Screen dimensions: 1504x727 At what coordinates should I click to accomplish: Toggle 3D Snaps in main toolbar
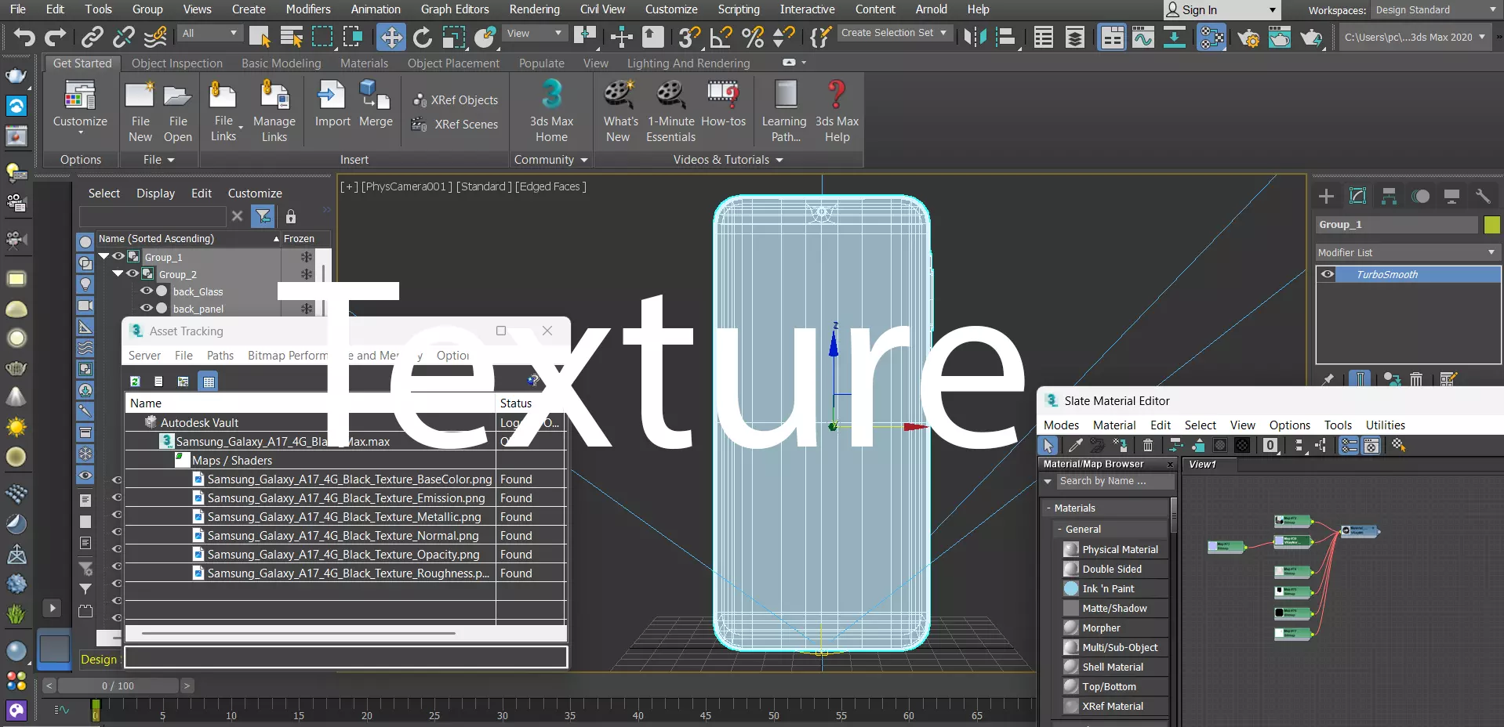point(689,36)
